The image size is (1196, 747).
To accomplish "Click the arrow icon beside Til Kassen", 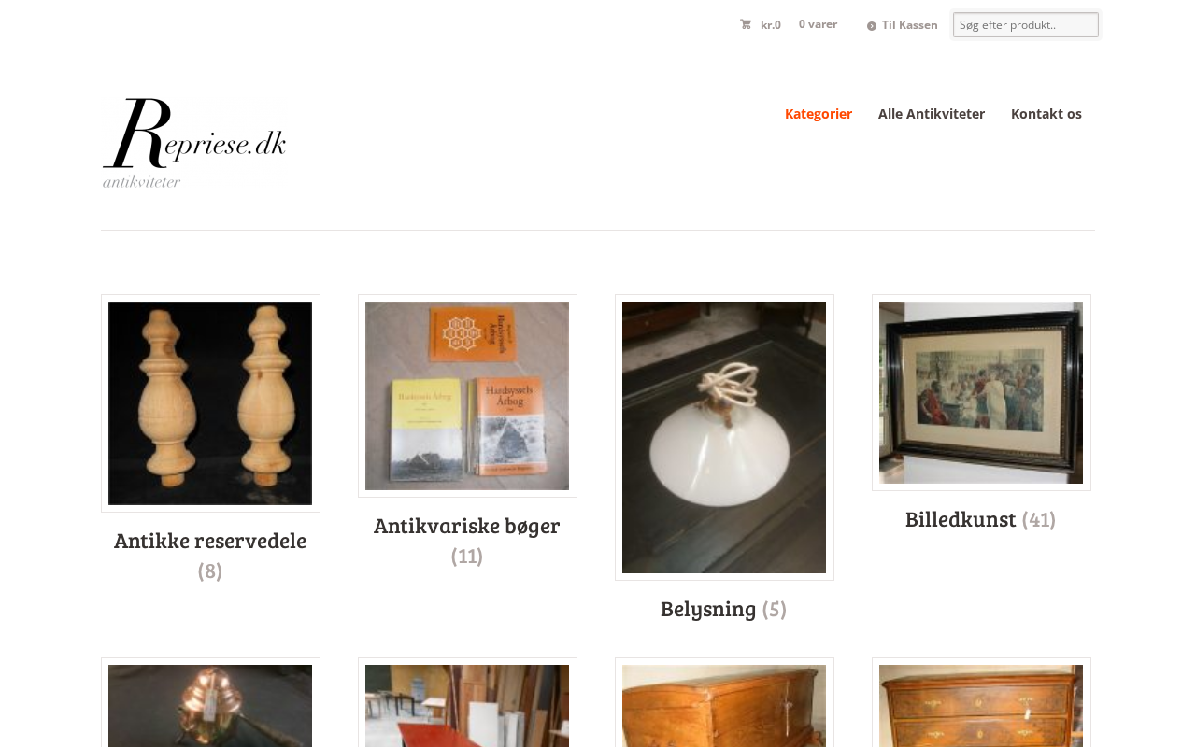I will coord(872,26).
